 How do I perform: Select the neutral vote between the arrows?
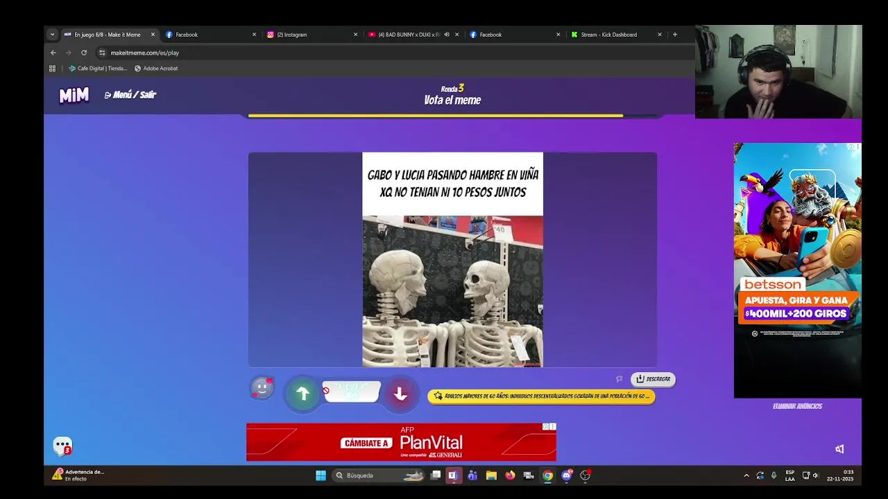[x=351, y=392]
